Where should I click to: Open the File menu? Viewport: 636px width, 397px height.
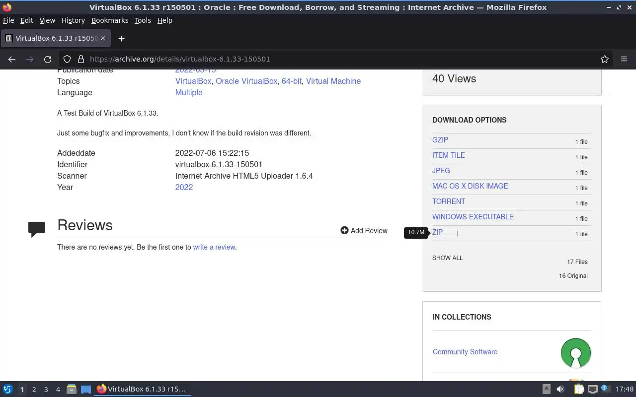[8, 20]
